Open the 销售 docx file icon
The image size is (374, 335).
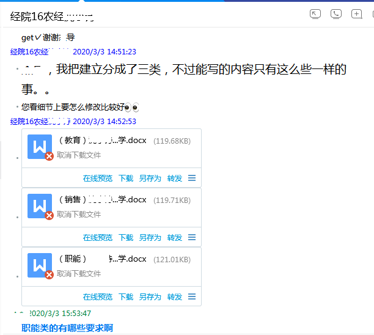[x=40, y=206]
